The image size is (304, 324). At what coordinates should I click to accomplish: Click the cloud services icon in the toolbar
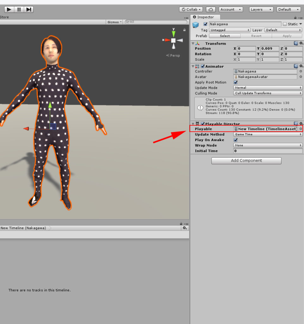[x=211, y=9]
